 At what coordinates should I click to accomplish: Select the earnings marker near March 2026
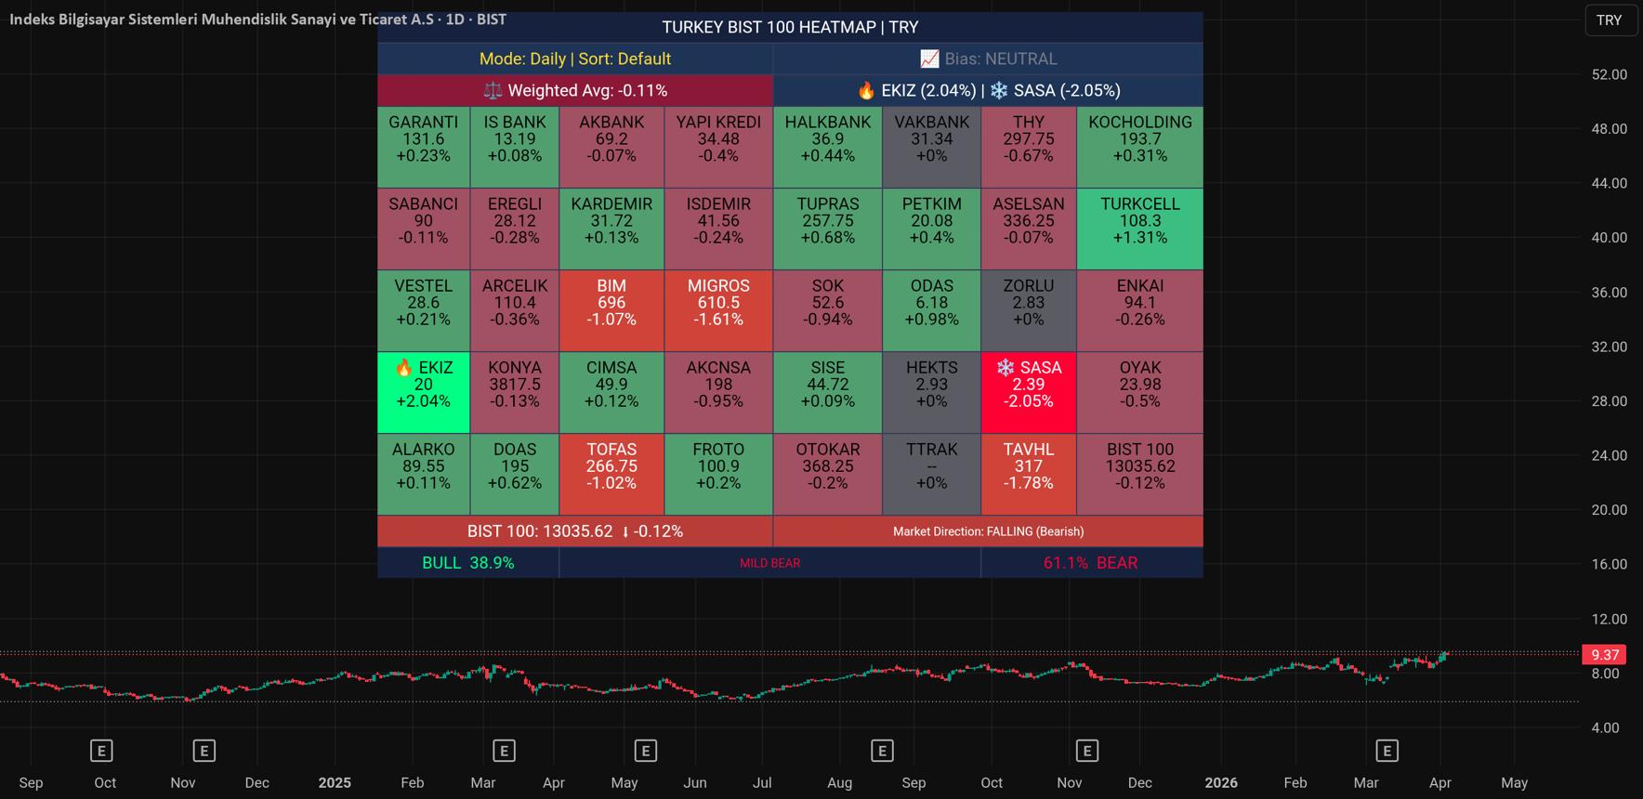tap(1387, 751)
